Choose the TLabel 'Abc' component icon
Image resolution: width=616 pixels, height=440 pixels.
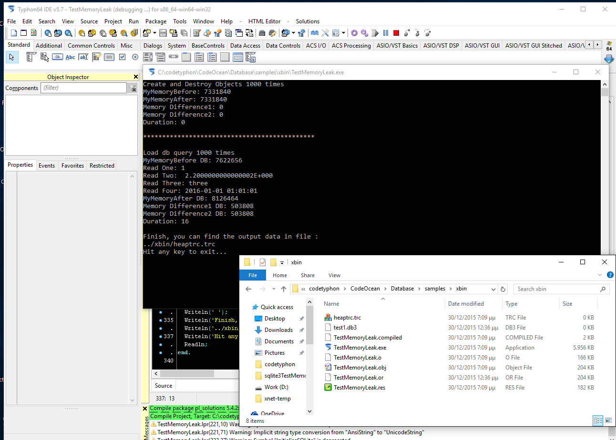click(x=71, y=57)
